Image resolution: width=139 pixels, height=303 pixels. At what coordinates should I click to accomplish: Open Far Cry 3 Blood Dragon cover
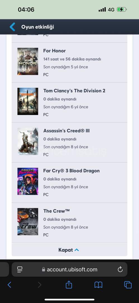click(28, 182)
